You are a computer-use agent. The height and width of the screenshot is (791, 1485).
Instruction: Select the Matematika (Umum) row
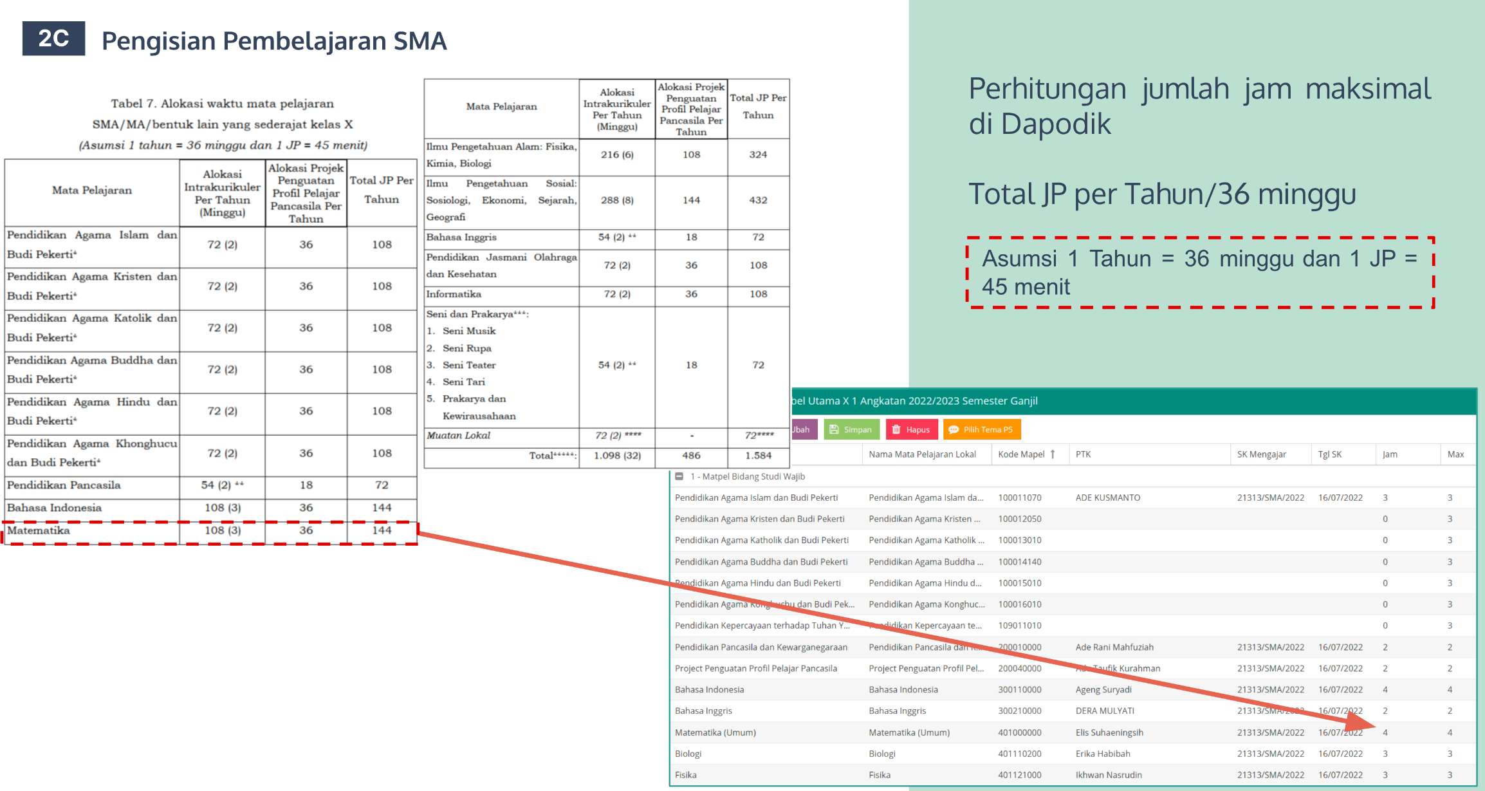point(715,732)
